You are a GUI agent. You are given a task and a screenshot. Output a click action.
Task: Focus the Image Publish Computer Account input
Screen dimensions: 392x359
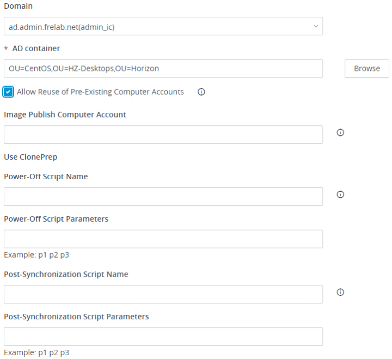(x=163, y=135)
